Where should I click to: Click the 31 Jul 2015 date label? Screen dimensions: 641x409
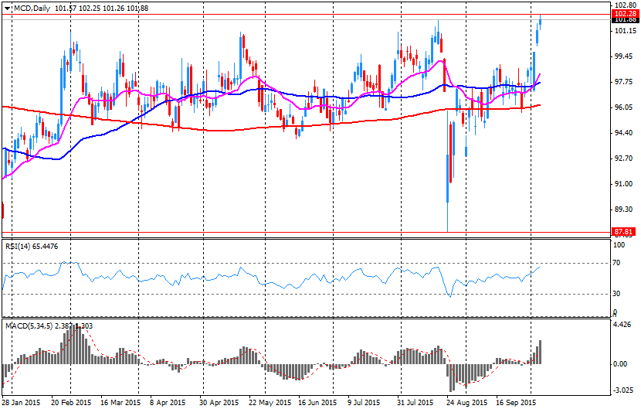[415, 403]
